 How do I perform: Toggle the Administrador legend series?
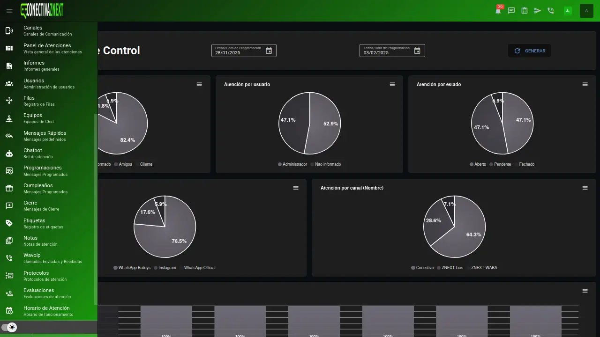[292, 164]
